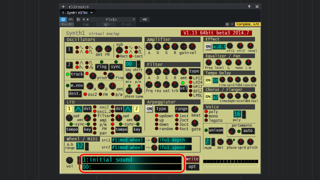Adjust the unison num 2 slider
Image resolution: width=320 pixels, height=180 pixels.
pyautogui.click(x=213, y=141)
